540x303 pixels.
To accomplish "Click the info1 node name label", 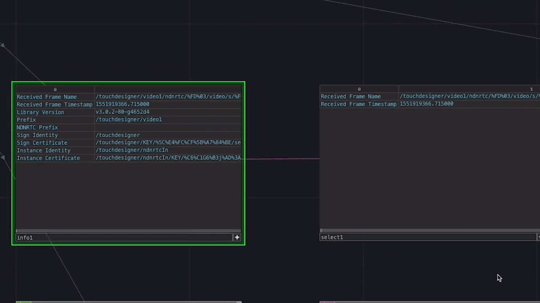I will (x=25, y=238).
